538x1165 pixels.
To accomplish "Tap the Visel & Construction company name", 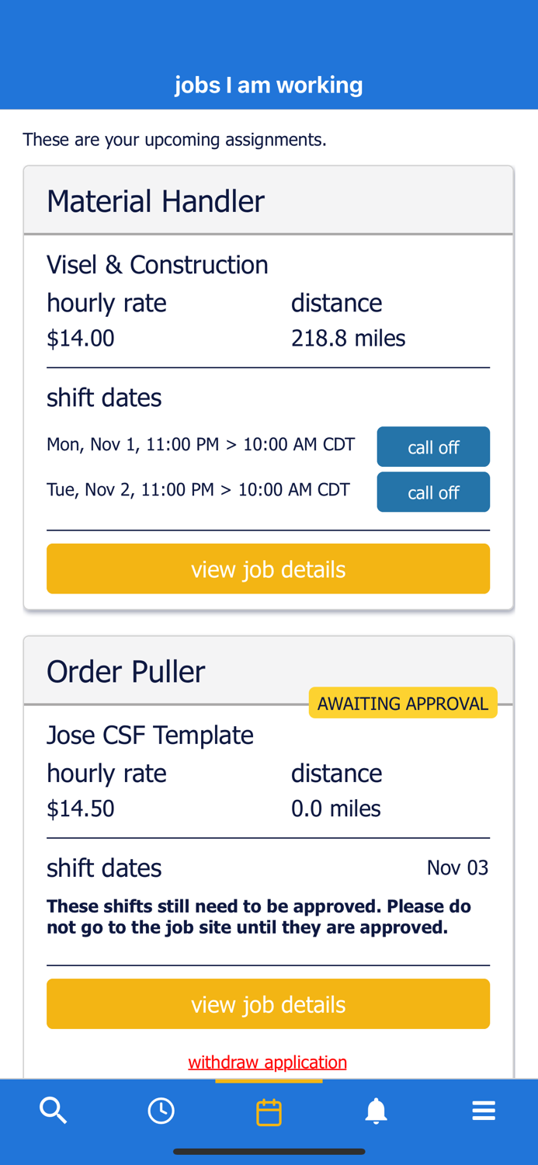I will [157, 265].
